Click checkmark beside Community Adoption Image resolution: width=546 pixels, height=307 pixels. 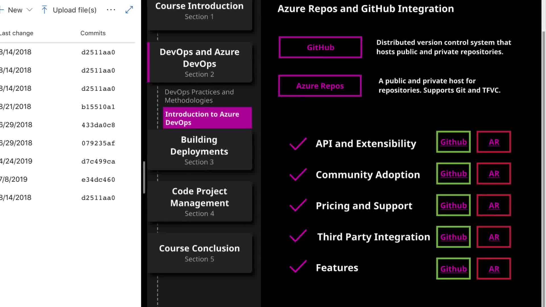[298, 175]
